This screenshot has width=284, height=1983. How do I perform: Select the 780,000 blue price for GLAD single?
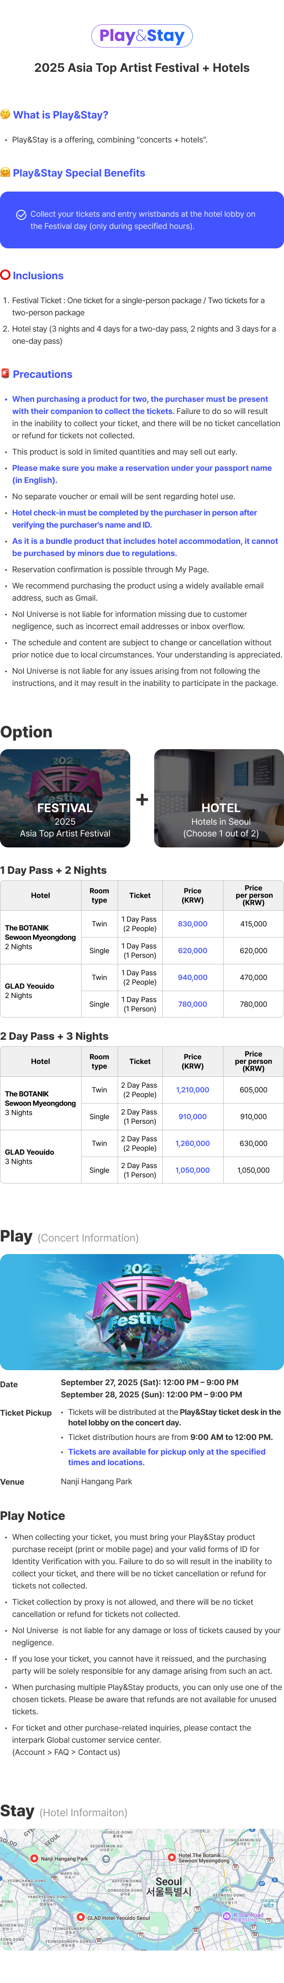tap(192, 1004)
